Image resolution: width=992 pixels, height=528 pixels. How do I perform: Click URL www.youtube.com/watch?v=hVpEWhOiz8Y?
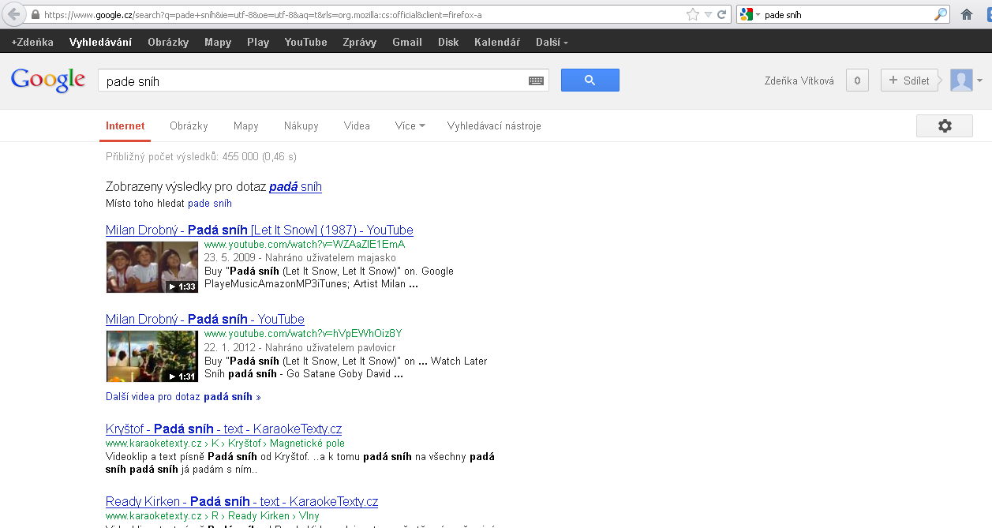click(303, 334)
